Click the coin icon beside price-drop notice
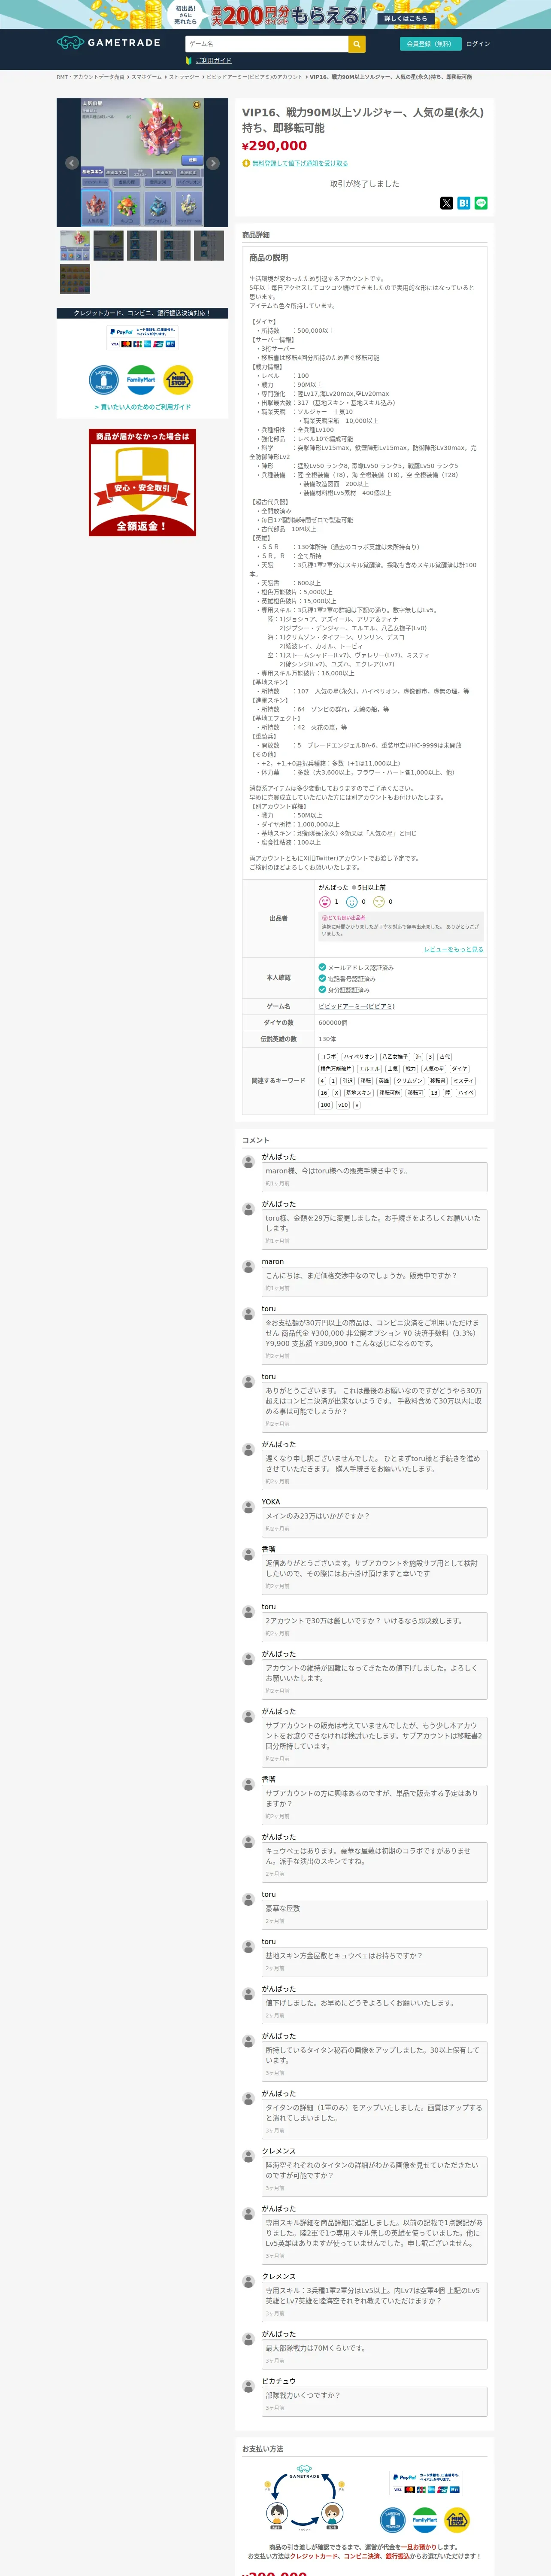The width and height of the screenshot is (551, 2576). point(246,163)
